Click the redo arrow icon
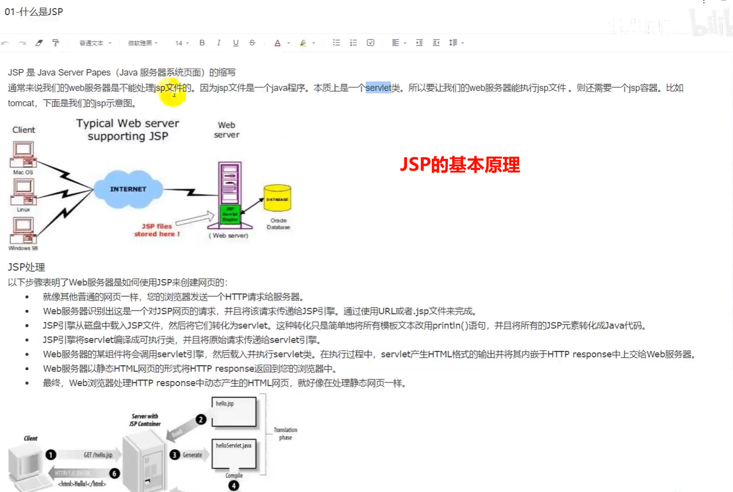The height and width of the screenshot is (492, 733). coord(22,43)
